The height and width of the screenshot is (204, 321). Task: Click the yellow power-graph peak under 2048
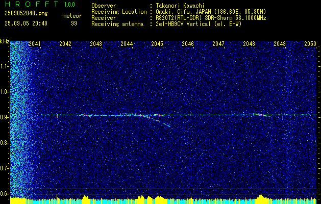tap(261, 199)
